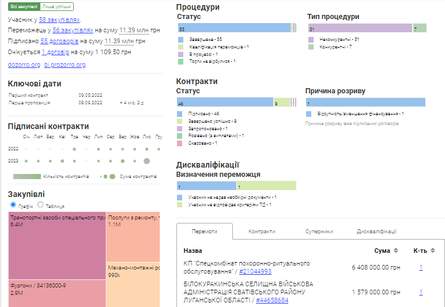Switch to the Суперники tab
The width and height of the screenshot is (445, 307).
coord(319,231)
